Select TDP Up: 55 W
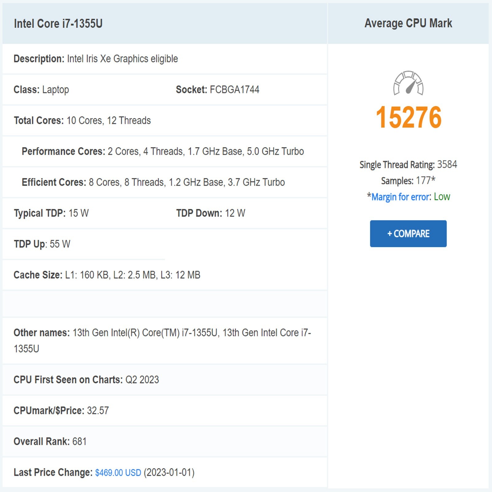 [42, 244]
